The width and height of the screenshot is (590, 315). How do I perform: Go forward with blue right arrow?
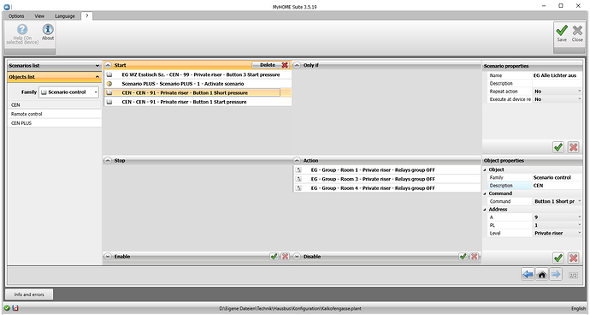[x=556, y=275]
